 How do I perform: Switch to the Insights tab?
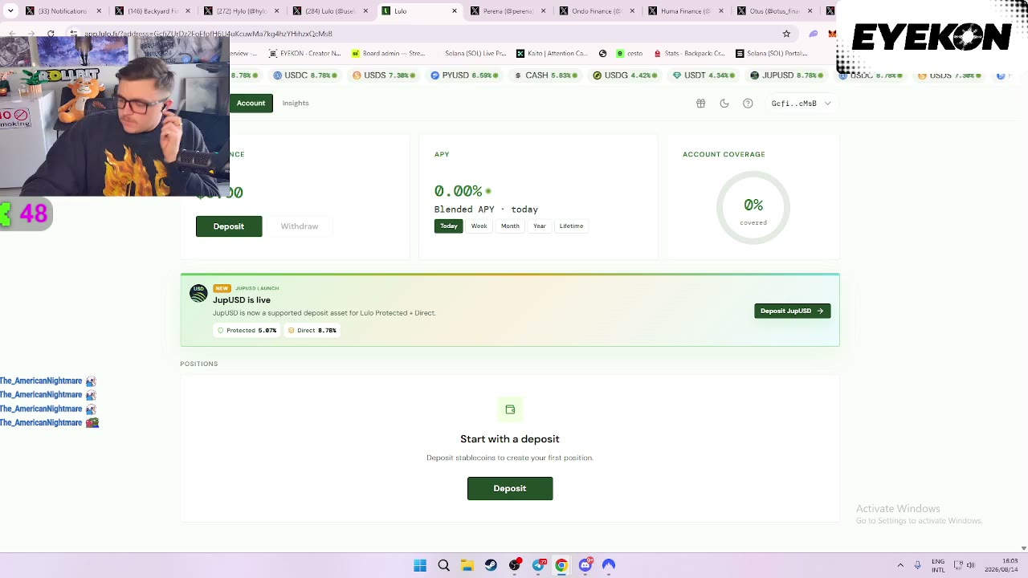pyautogui.click(x=296, y=103)
